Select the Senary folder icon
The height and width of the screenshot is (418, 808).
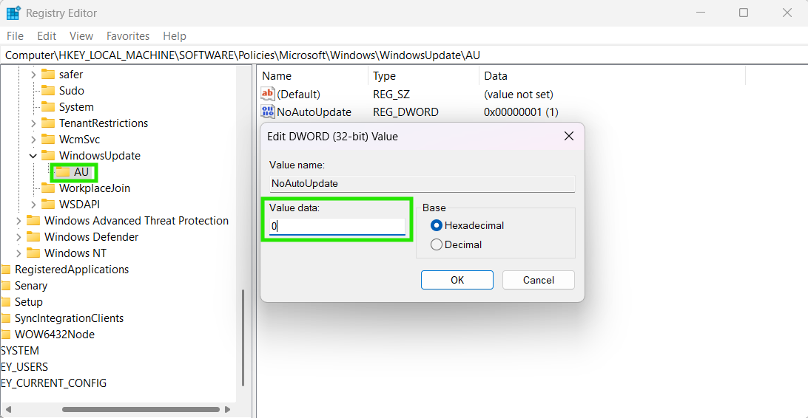pos(6,285)
